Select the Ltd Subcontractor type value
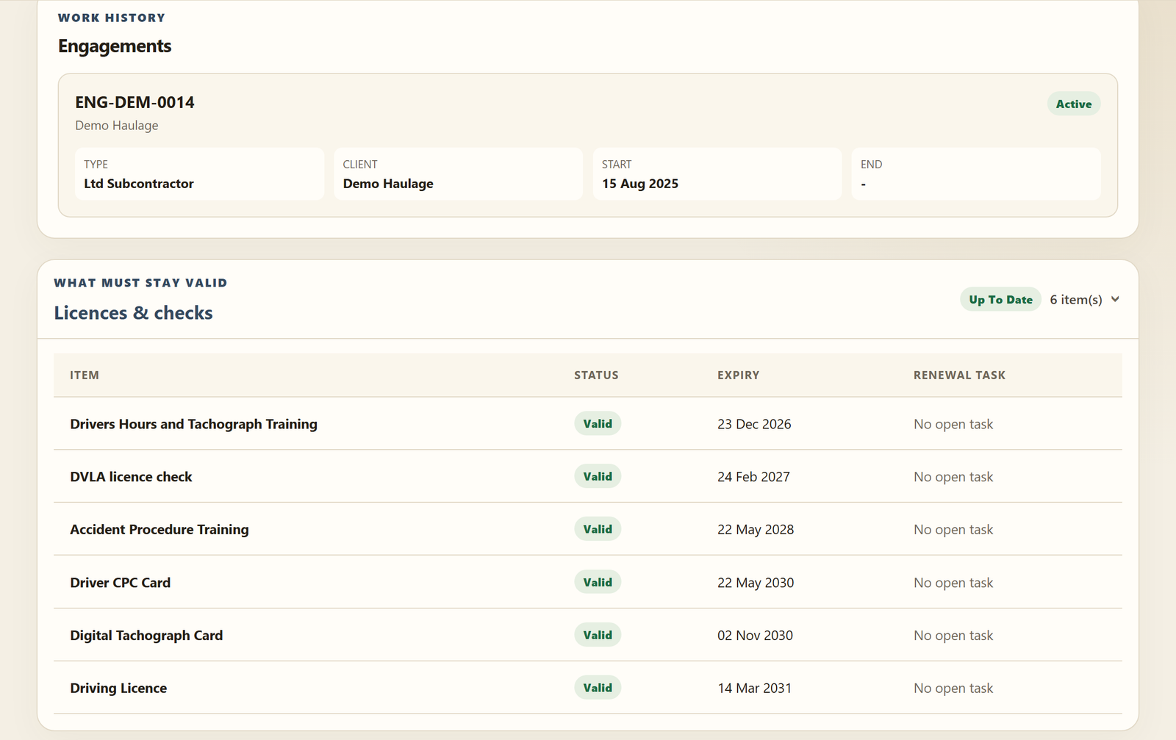This screenshot has height=740, width=1176. click(139, 184)
